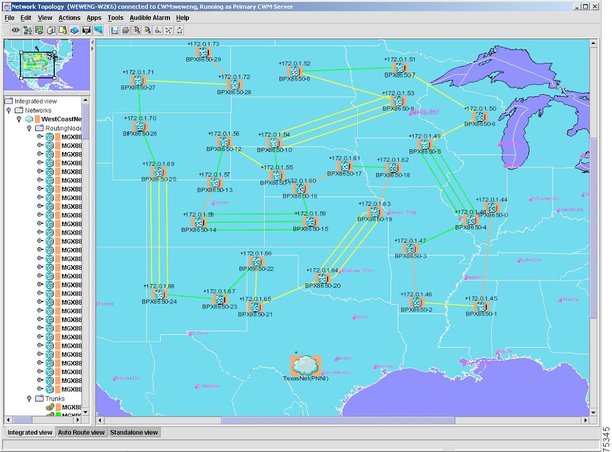Click the teal panel toolbar icon
Screen dimensions: 612x452
click(x=98, y=30)
